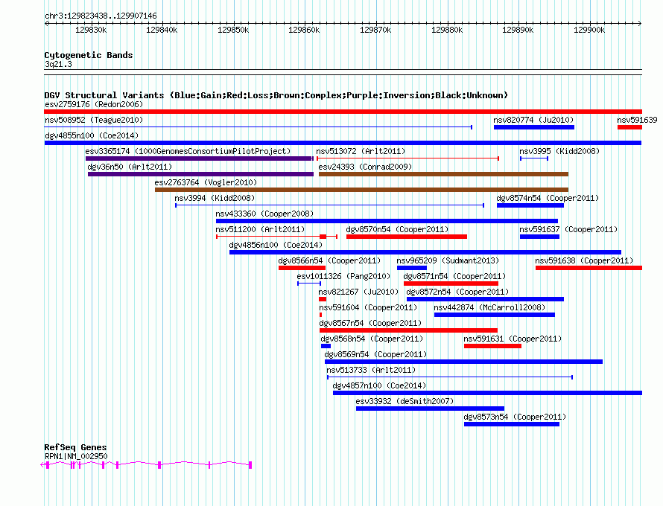This screenshot has height=506, width=663.
Task: Open the RPN1|NM_002950 RefSeq gene label
Action: tap(76, 456)
